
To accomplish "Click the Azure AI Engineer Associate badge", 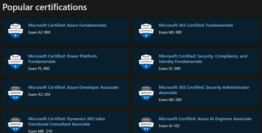I will click(x=146, y=124).
